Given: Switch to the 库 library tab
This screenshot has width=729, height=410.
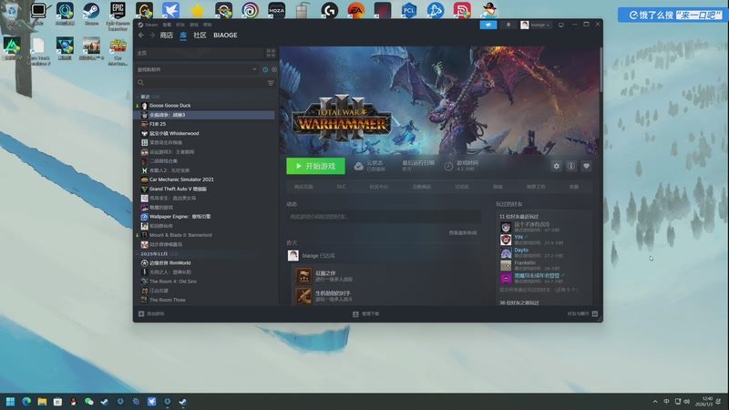Looking at the screenshot, I should coord(183,36).
